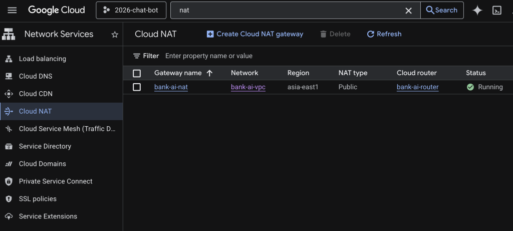
Task: Open Cloud CDN in sidebar
Action: (x=62, y=94)
